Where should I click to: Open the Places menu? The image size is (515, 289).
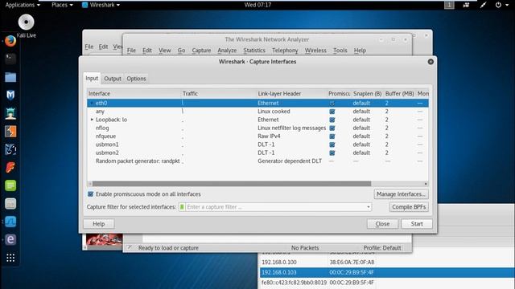pos(62,5)
